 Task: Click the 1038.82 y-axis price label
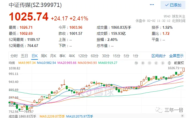pyautogui.click(x=14, y=68)
